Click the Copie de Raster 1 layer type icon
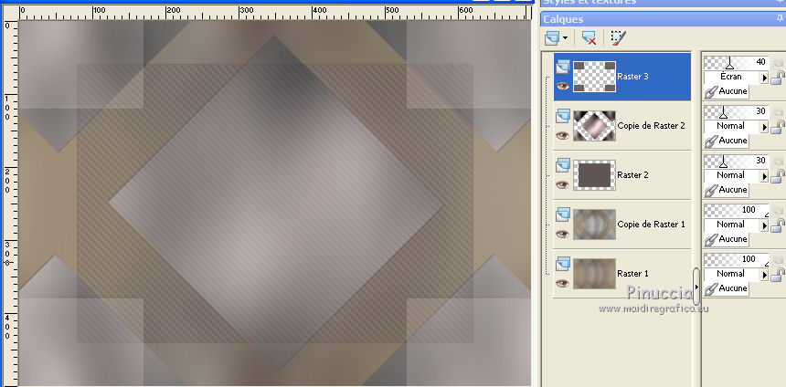Screen dimensions: 786x387 pyautogui.click(x=563, y=214)
